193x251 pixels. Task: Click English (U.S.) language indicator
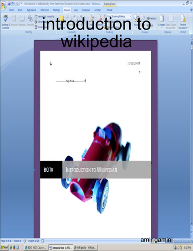33,241
